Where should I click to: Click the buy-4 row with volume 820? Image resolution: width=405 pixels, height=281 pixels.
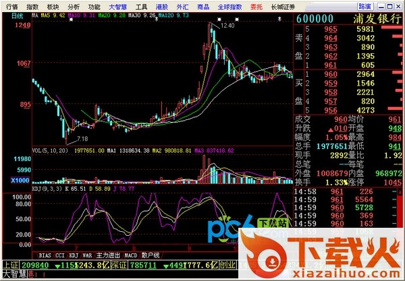point(353,101)
